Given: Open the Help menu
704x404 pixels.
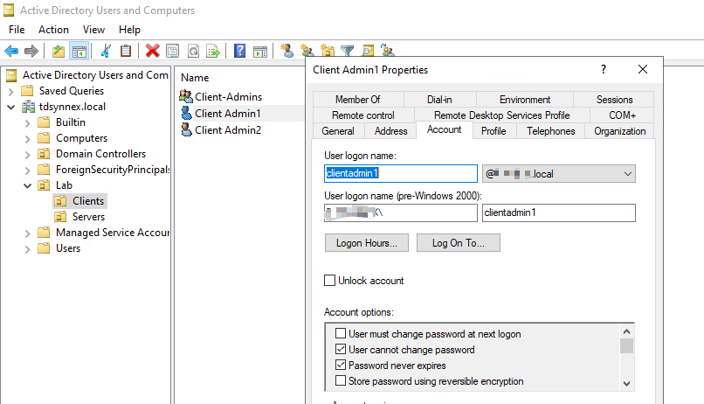Looking at the screenshot, I should click(129, 30).
